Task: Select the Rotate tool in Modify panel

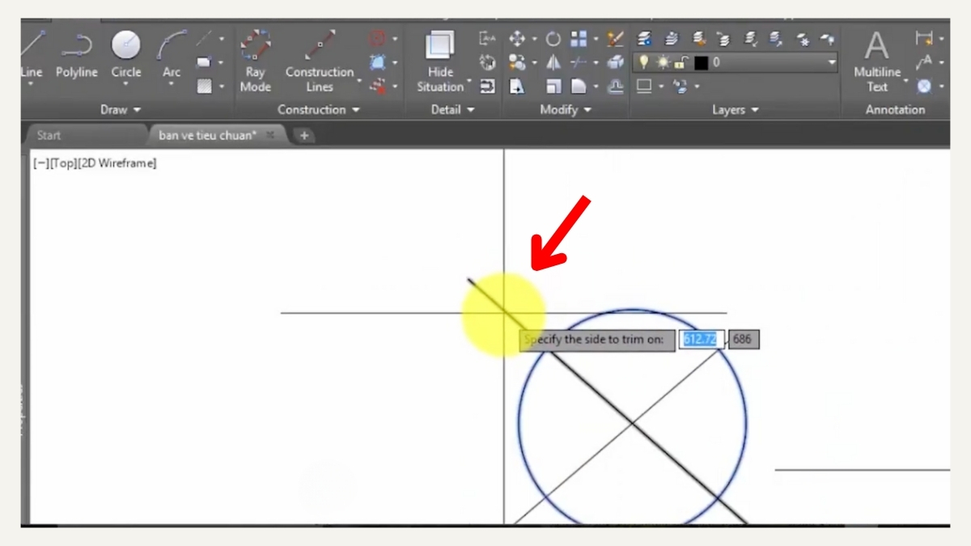Action: click(553, 38)
